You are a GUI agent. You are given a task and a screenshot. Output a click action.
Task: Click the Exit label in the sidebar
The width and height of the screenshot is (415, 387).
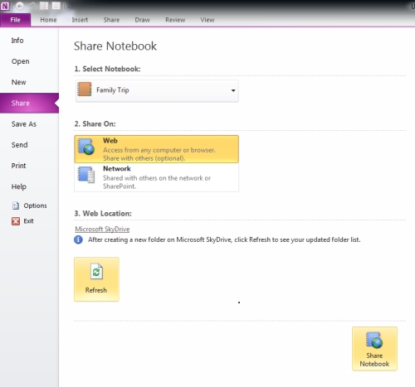(x=28, y=221)
